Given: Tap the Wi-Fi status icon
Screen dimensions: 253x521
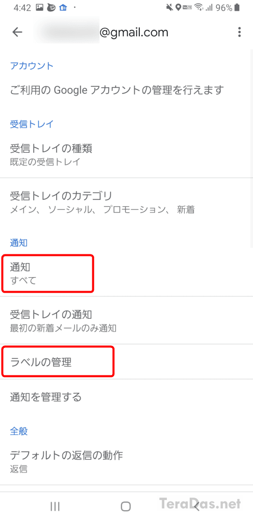Looking at the screenshot, I should click(198, 7).
